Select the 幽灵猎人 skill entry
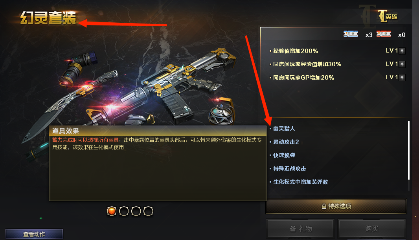419x240 pixels. pos(284,129)
